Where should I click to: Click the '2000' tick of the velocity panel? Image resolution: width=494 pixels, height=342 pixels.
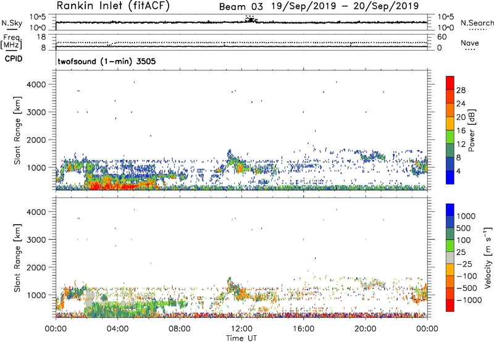[x=36, y=267]
